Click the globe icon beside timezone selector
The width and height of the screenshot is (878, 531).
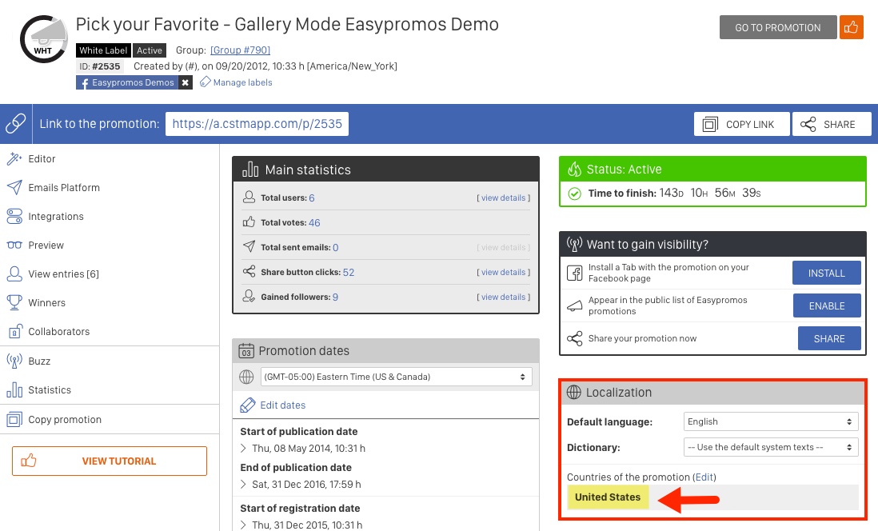246,377
